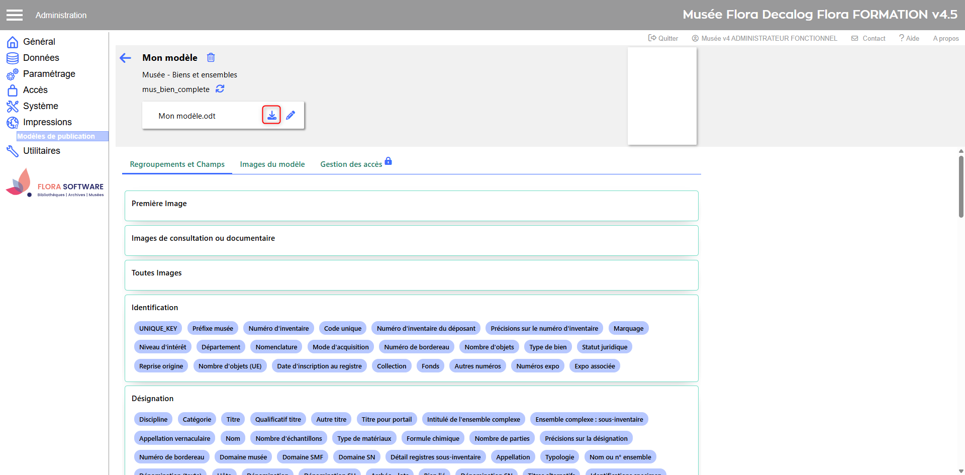Click the Statut juridique field chip
Screen dimensions: 965x475
(604, 347)
